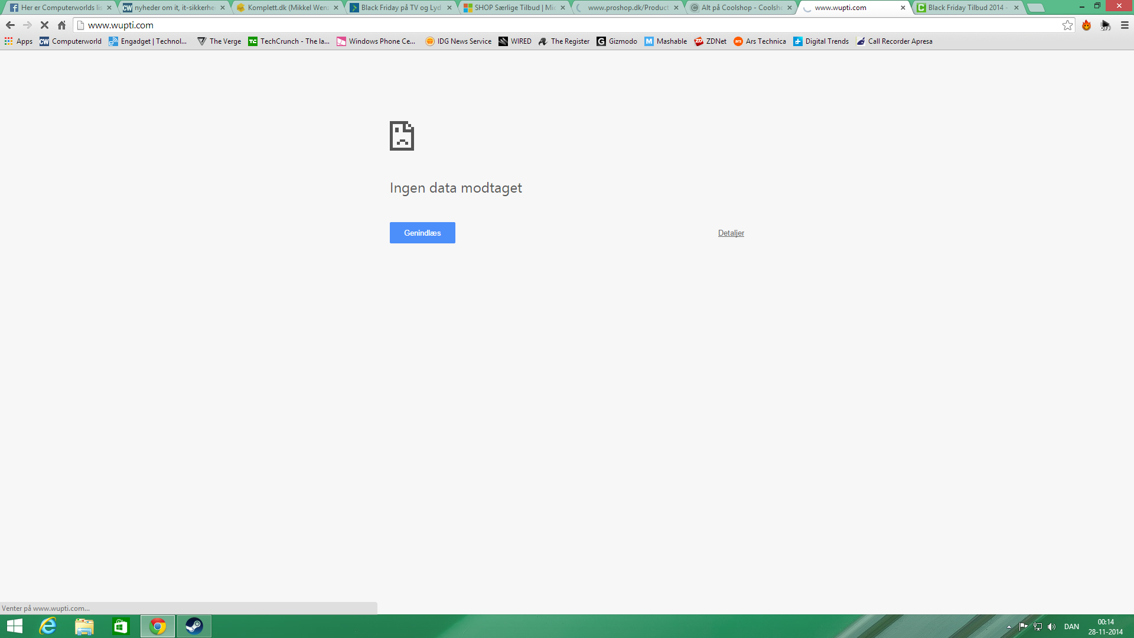This screenshot has width=1134, height=638.
Task: Open the Ars Technica bookmark
Action: [760, 41]
